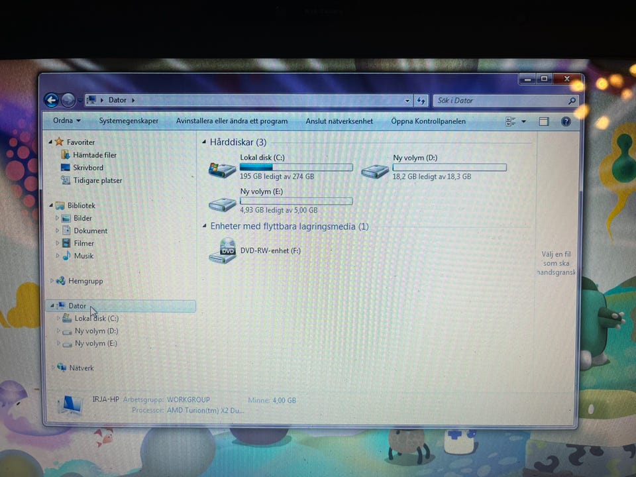Click the E: drive usage bar

[x=296, y=201]
